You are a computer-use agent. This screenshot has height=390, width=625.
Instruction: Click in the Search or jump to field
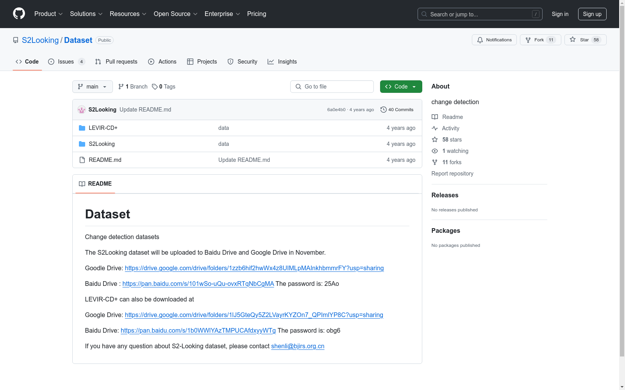click(x=480, y=14)
